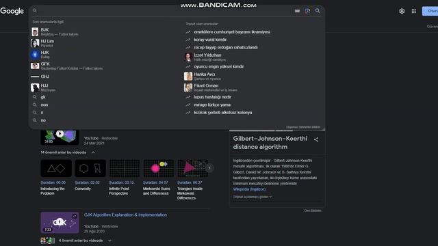Open the 'Triangles inside Minkowski Differences' moment thumbnail
438x246 pixels.
(x=193, y=168)
